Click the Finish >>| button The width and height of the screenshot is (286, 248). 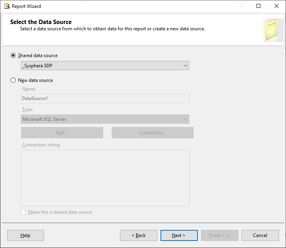click(220, 235)
